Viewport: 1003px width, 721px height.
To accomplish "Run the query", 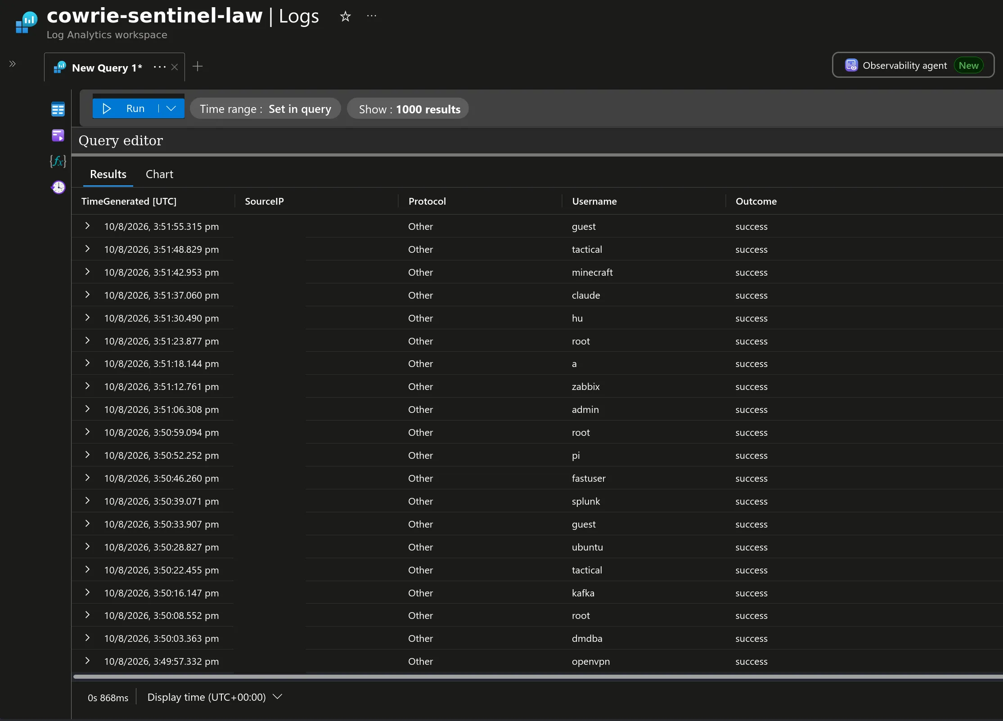I will pyautogui.click(x=125, y=108).
